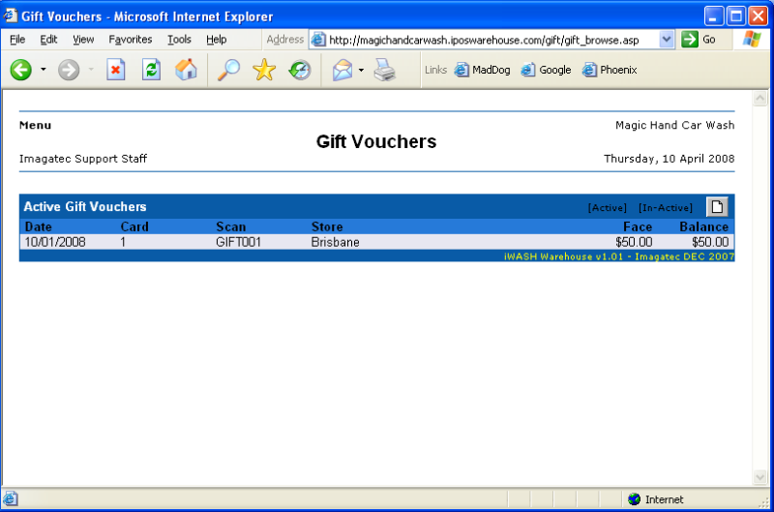Open the Favorites menu

pos(130,40)
